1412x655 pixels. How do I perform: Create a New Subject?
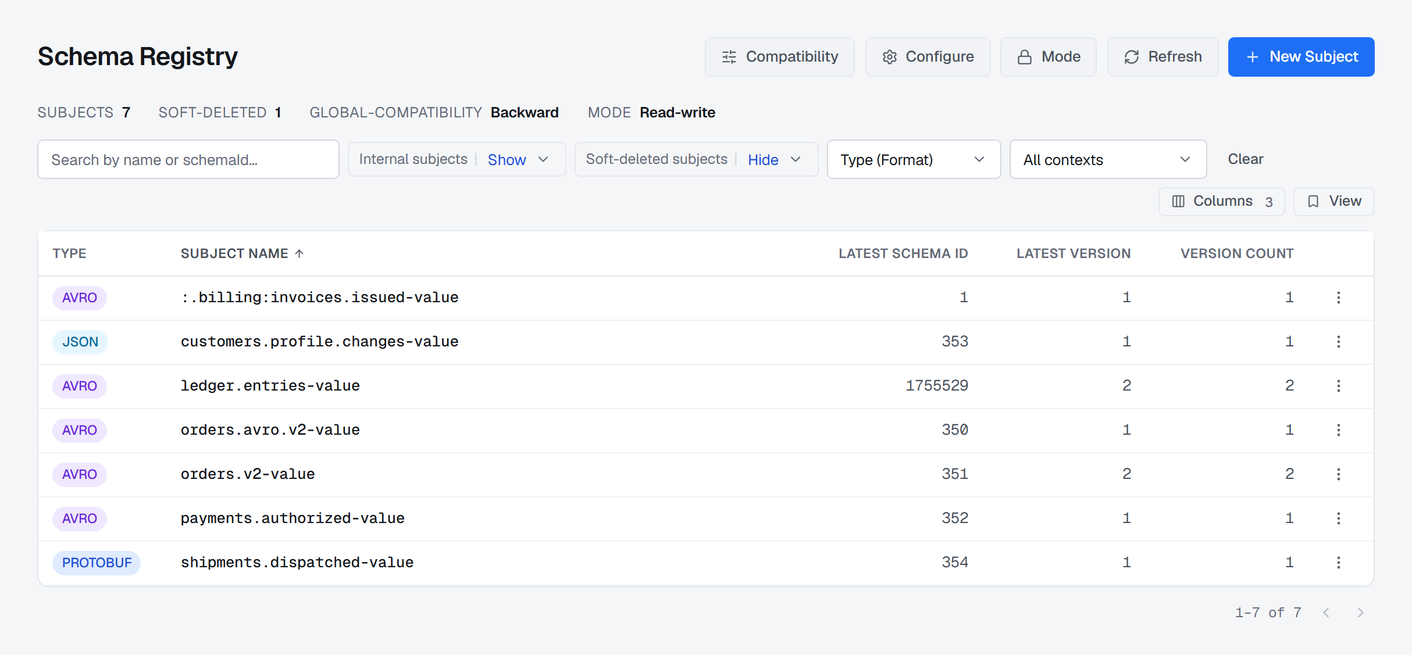coord(1301,57)
